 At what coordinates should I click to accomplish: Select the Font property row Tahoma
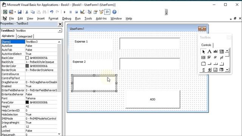(x=29, y=98)
